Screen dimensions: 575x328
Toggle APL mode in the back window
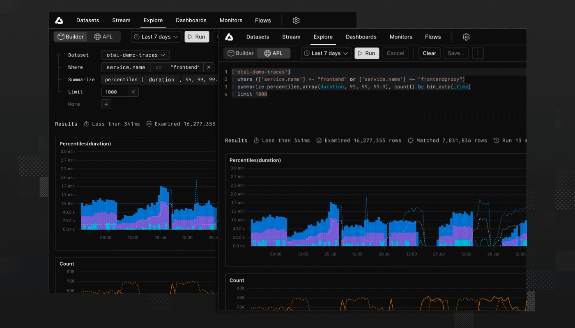[x=104, y=36]
